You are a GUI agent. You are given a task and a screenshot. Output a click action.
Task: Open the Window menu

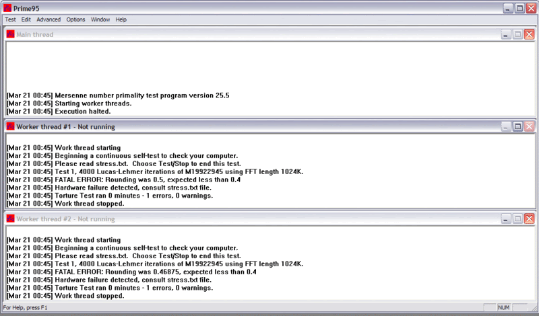[x=100, y=19]
